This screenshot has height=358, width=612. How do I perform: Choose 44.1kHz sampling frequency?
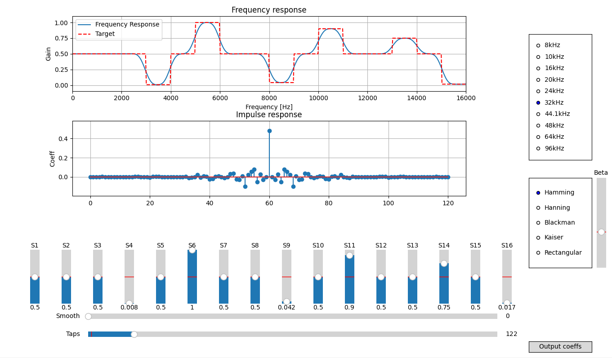538,114
